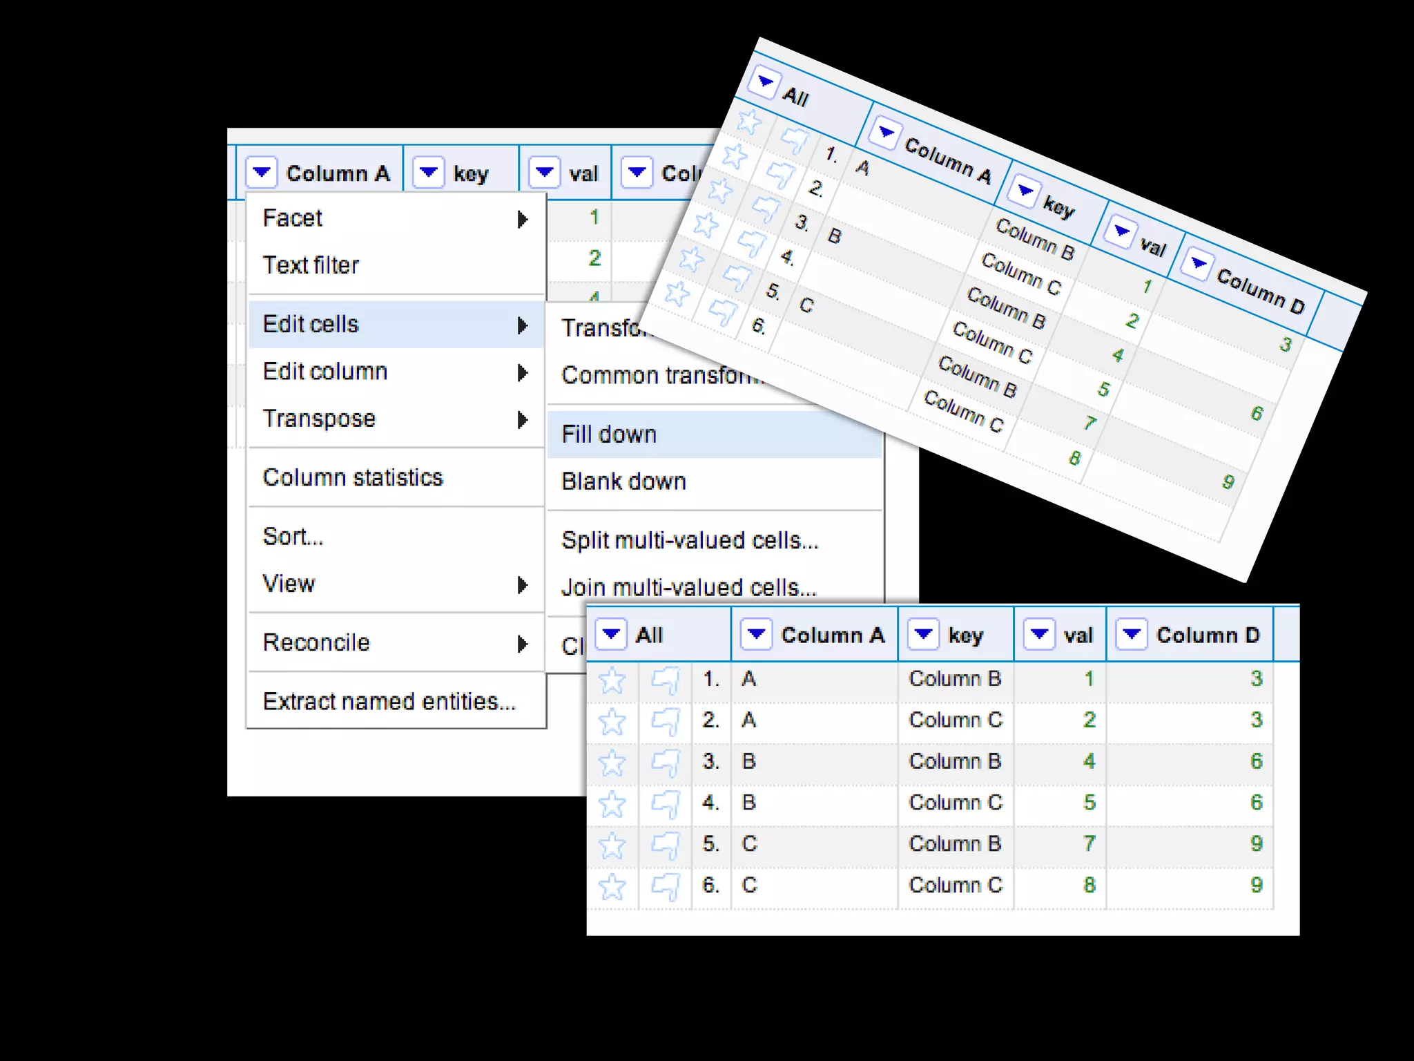Flag row 5 in bottom table

(x=666, y=845)
